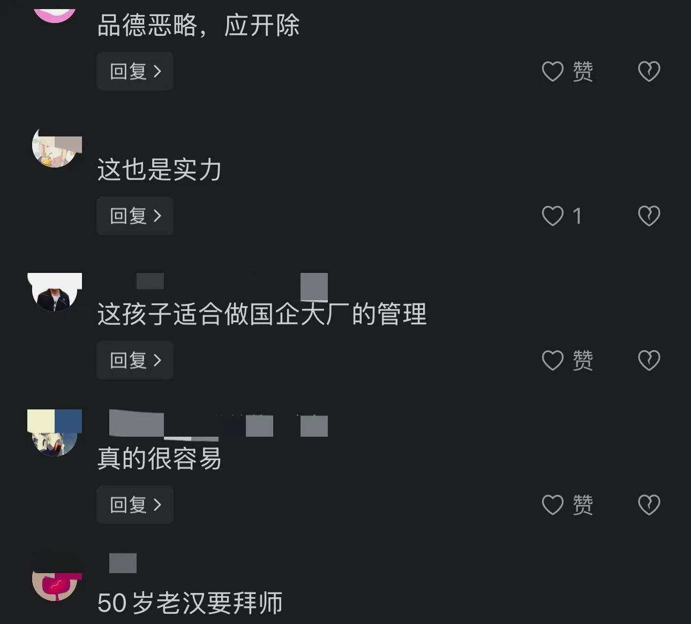The height and width of the screenshot is (624, 691).
Task: Open avatar of "50岁老汉要拜师" commenter
Action: [56, 578]
